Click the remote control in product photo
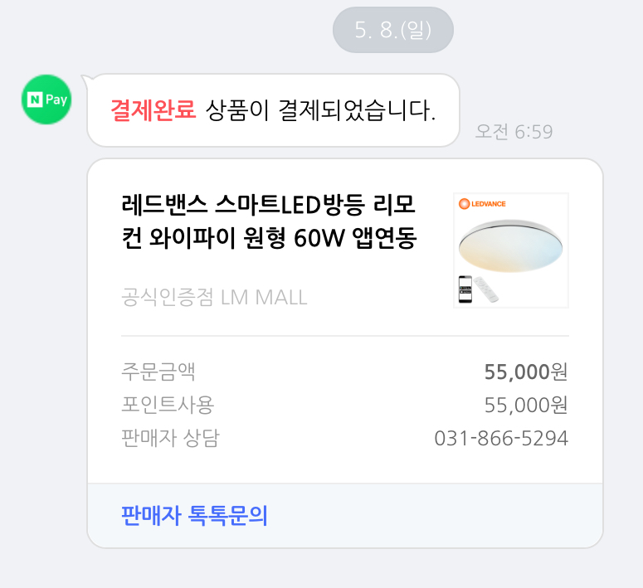The width and height of the screenshot is (643, 588). point(489,291)
